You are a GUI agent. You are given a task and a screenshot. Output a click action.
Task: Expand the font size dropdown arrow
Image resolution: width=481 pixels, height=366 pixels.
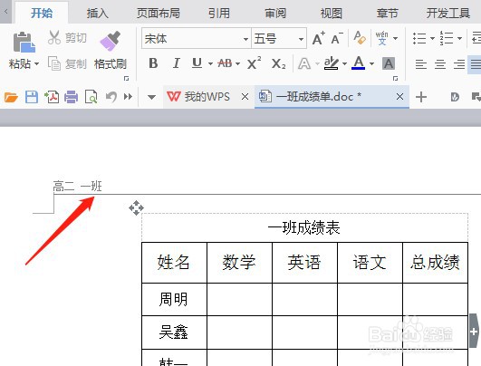coord(302,39)
